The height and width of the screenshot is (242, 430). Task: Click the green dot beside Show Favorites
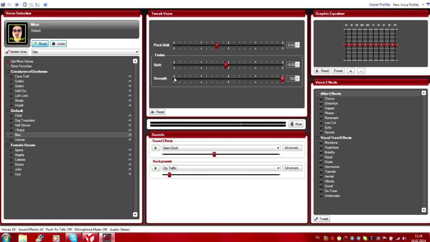pyautogui.click(x=8, y=66)
